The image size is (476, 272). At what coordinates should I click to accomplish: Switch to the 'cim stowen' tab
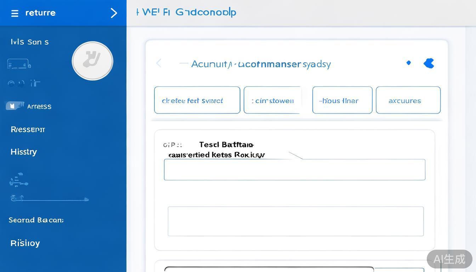(272, 100)
